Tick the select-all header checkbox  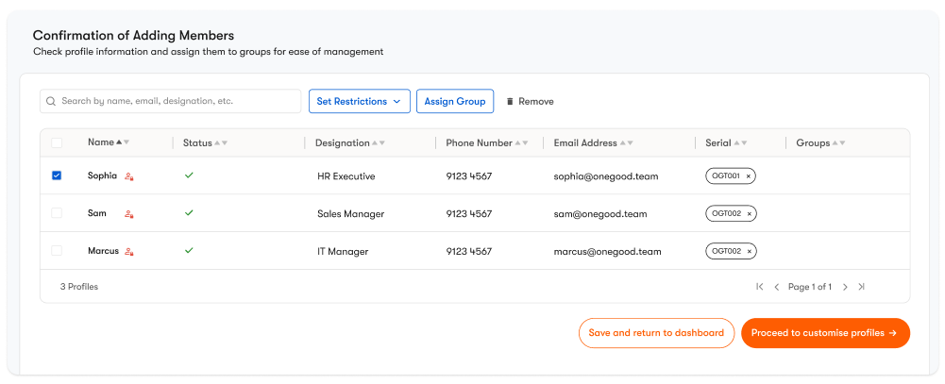(57, 143)
